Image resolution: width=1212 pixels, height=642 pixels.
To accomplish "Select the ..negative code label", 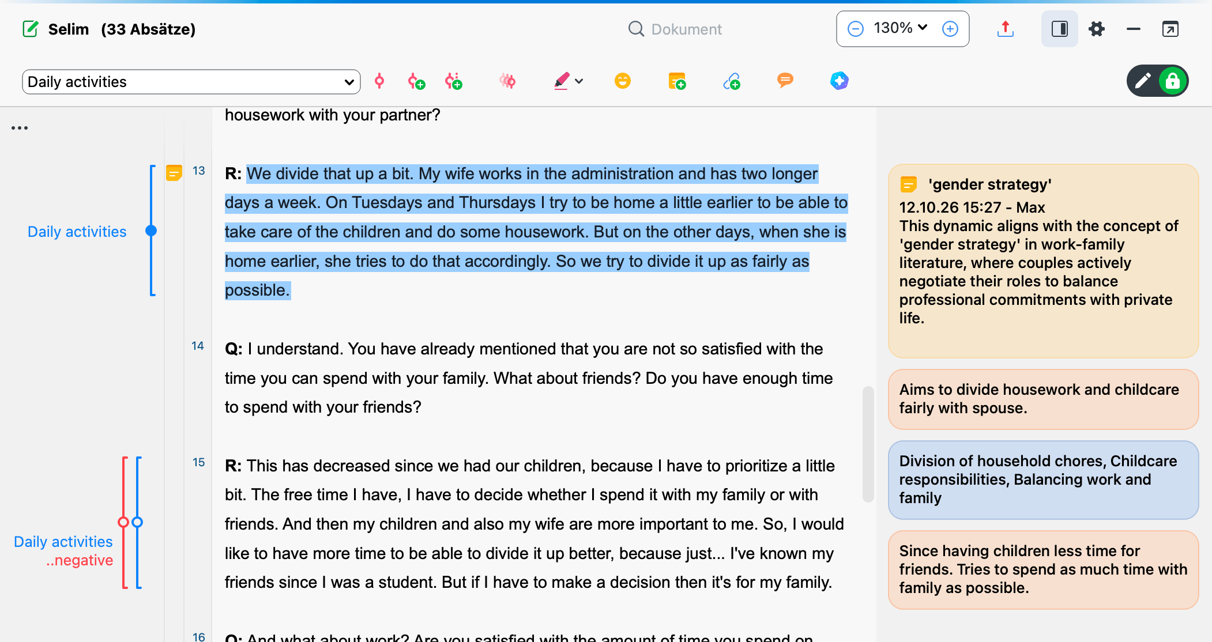I will [x=80, y=560].
